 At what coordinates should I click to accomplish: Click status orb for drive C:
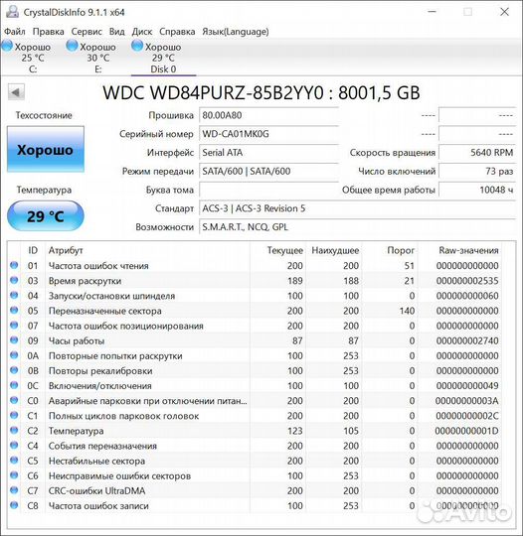pyautogui.click(x=7, y=46)
